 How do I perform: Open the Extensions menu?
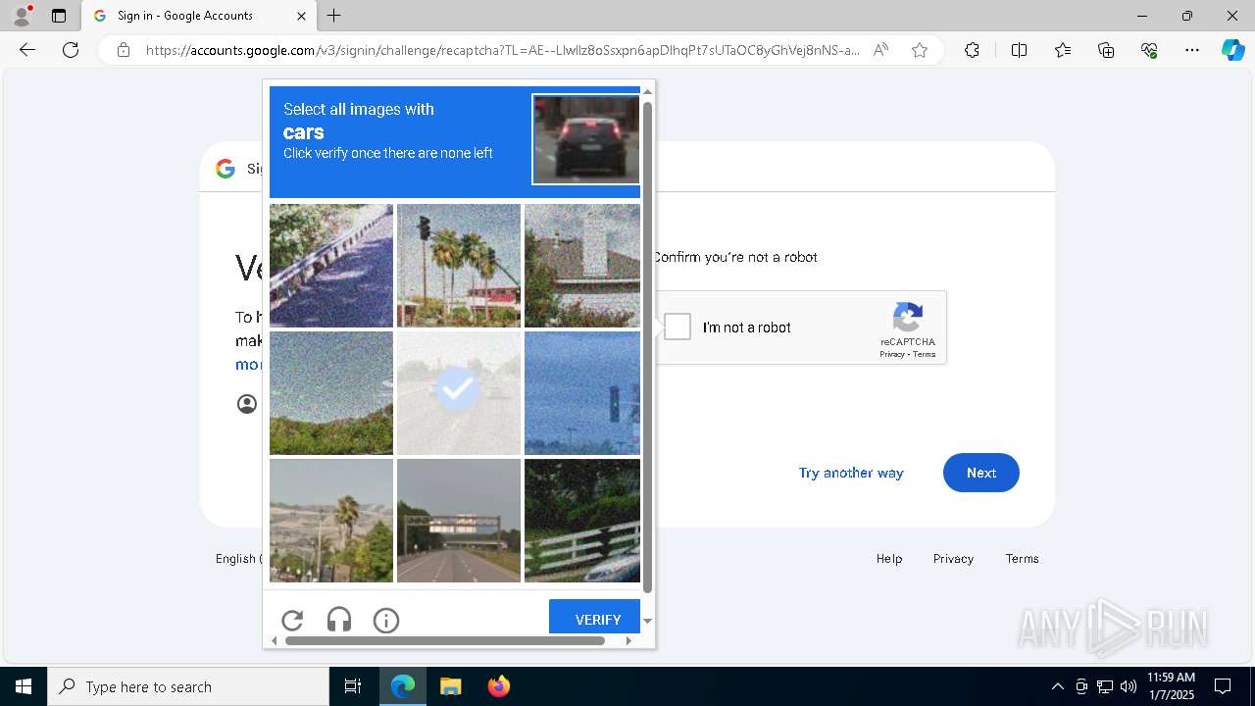pyautogui.click(x=972, y=50)
